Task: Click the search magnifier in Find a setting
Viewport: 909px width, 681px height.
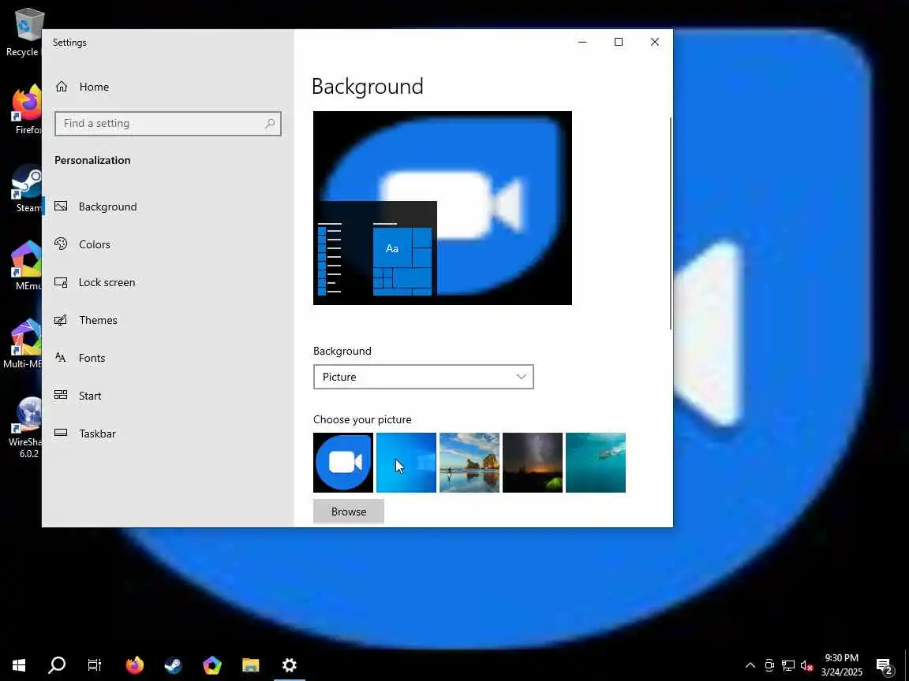Action: [270, 123]
